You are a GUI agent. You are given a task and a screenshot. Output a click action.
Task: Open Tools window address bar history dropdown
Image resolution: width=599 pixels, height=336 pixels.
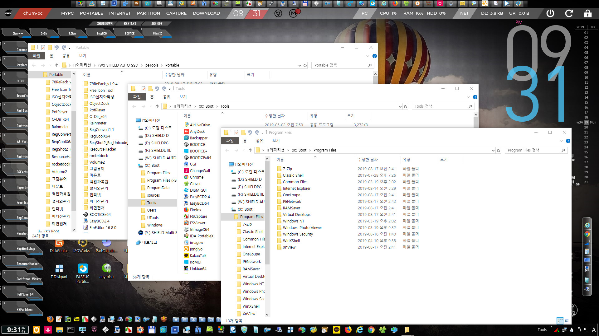point(400,106)
